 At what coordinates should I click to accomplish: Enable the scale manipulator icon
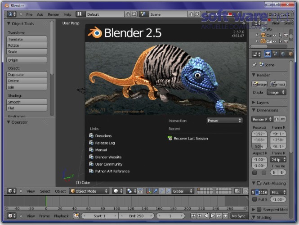(168, 191)
